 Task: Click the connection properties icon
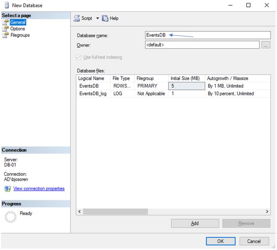[7, 189]
